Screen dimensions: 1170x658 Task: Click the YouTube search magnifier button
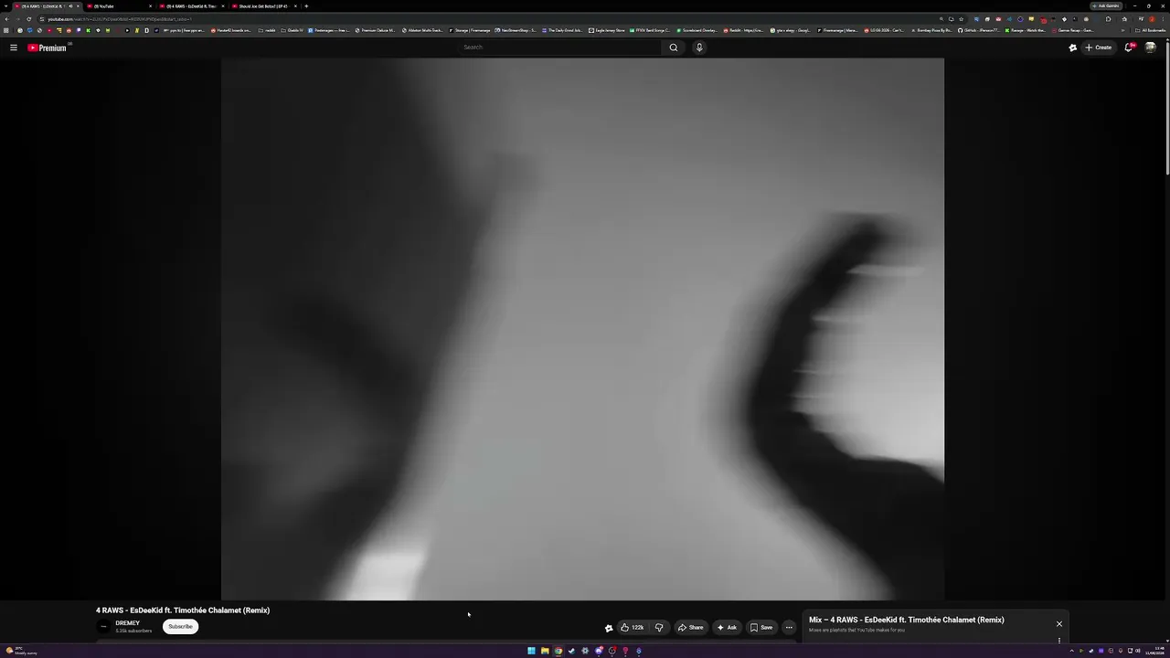tap(674, 48)
